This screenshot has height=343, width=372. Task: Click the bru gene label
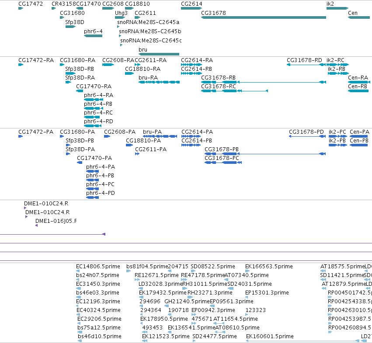[x=143, y=49]
